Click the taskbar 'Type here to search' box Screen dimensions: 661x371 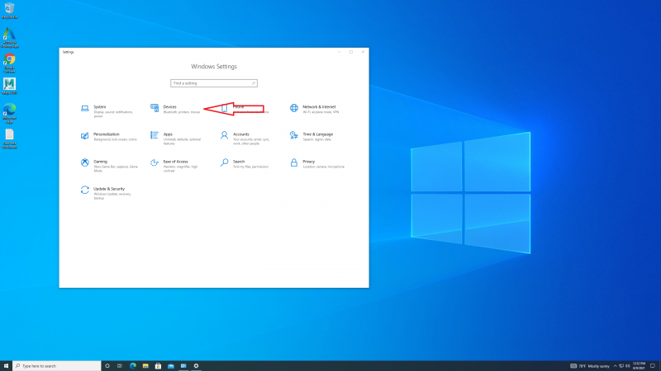(57, 366)
